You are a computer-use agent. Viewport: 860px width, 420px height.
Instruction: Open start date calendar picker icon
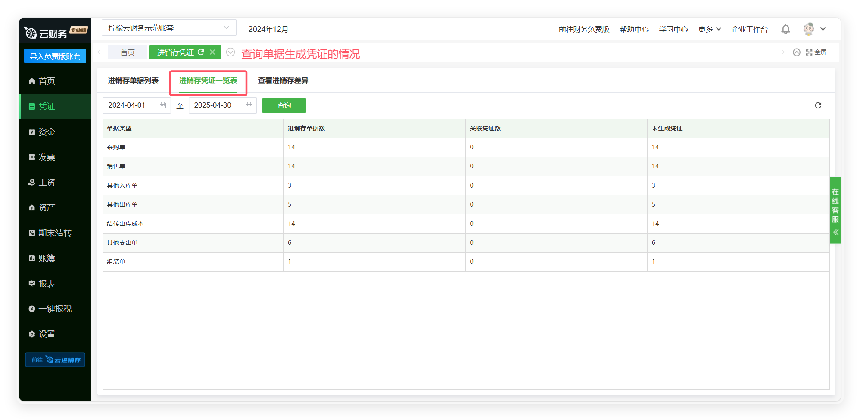(x=163, y=105)
